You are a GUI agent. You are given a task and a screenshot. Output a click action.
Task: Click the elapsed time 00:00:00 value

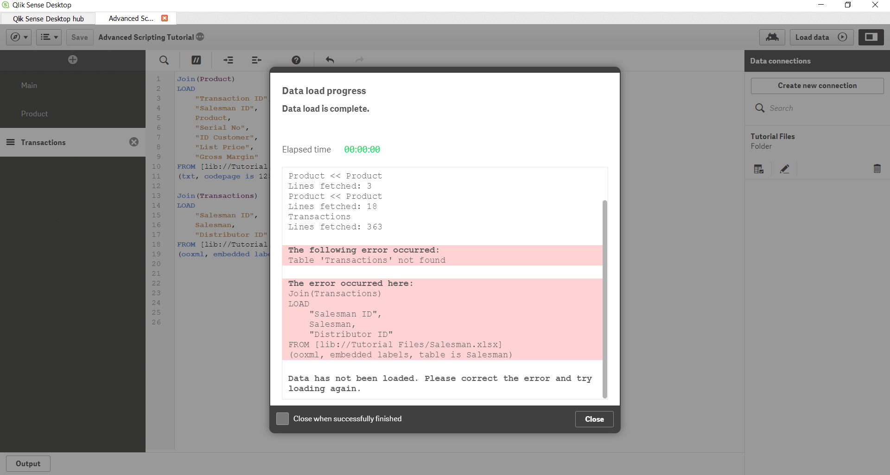(x=362, y=150)
